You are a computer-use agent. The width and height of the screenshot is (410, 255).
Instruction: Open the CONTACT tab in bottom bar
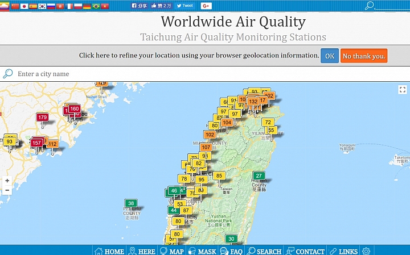[x=305, y=251]
